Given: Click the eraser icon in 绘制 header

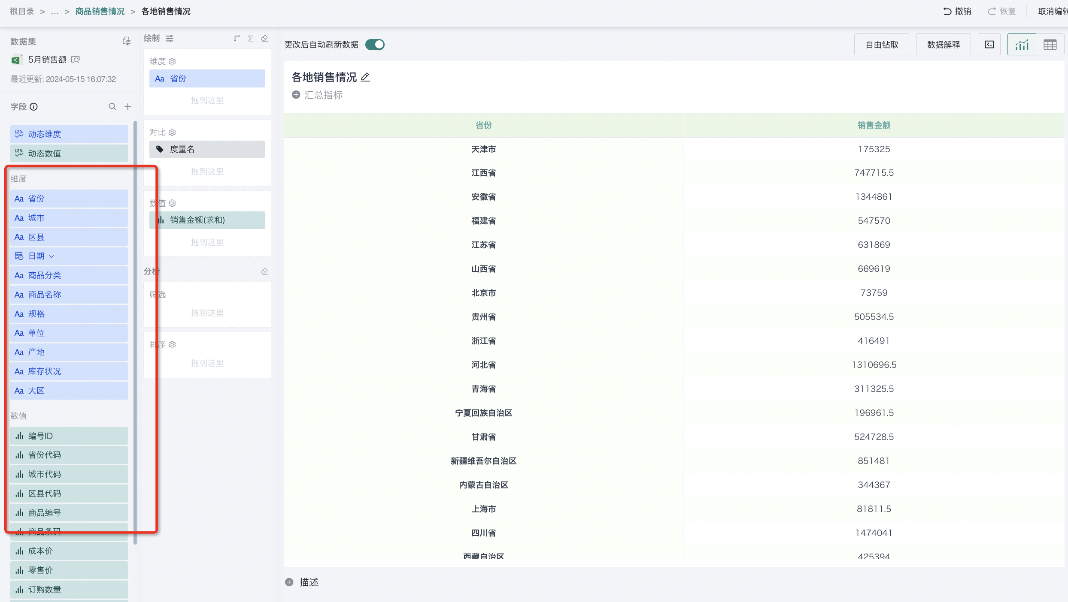Looking at the screenshot, I should click(x=264, y=39).
